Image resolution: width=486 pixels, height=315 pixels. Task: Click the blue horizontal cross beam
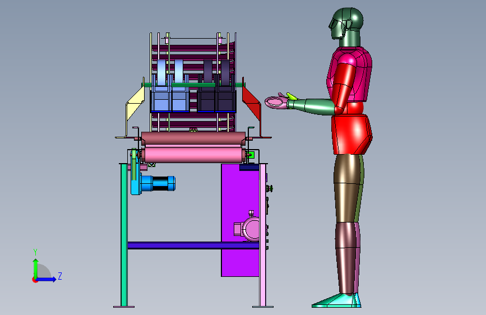pos(193,245)
